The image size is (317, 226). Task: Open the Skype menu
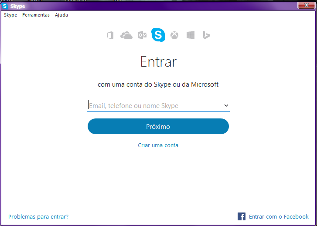coord(10,15)
